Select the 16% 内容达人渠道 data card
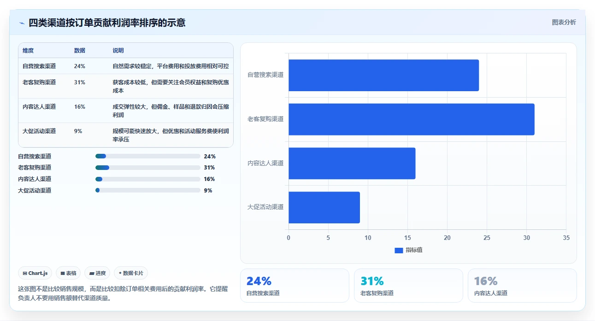Image resolution: width=595 pixels, height=321 pixels. point(522,286)
